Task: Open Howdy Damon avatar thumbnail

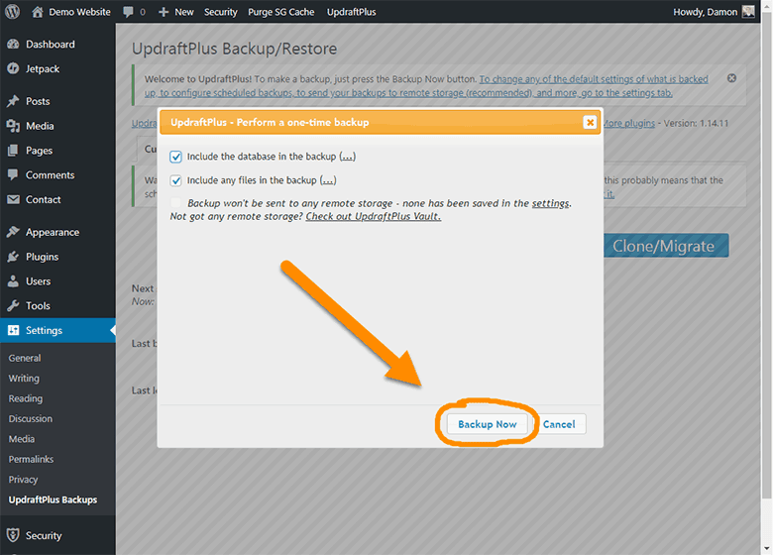Action: (x=748, y=11)
